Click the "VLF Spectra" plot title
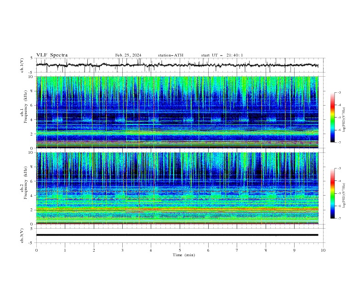 pyautogui.click(x=52, y=55)
